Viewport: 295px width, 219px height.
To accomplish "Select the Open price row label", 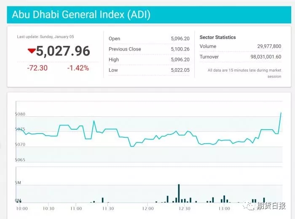I will click(114, 39).
